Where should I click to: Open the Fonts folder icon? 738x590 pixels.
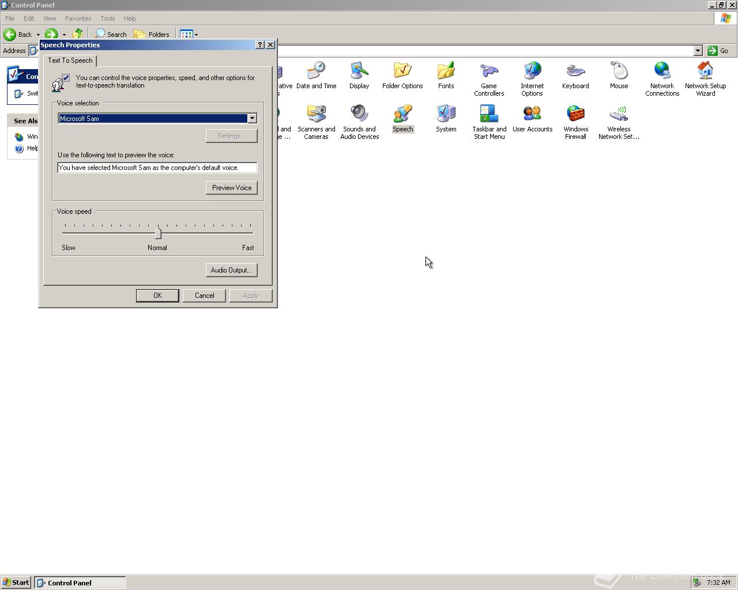click(446, 75)
